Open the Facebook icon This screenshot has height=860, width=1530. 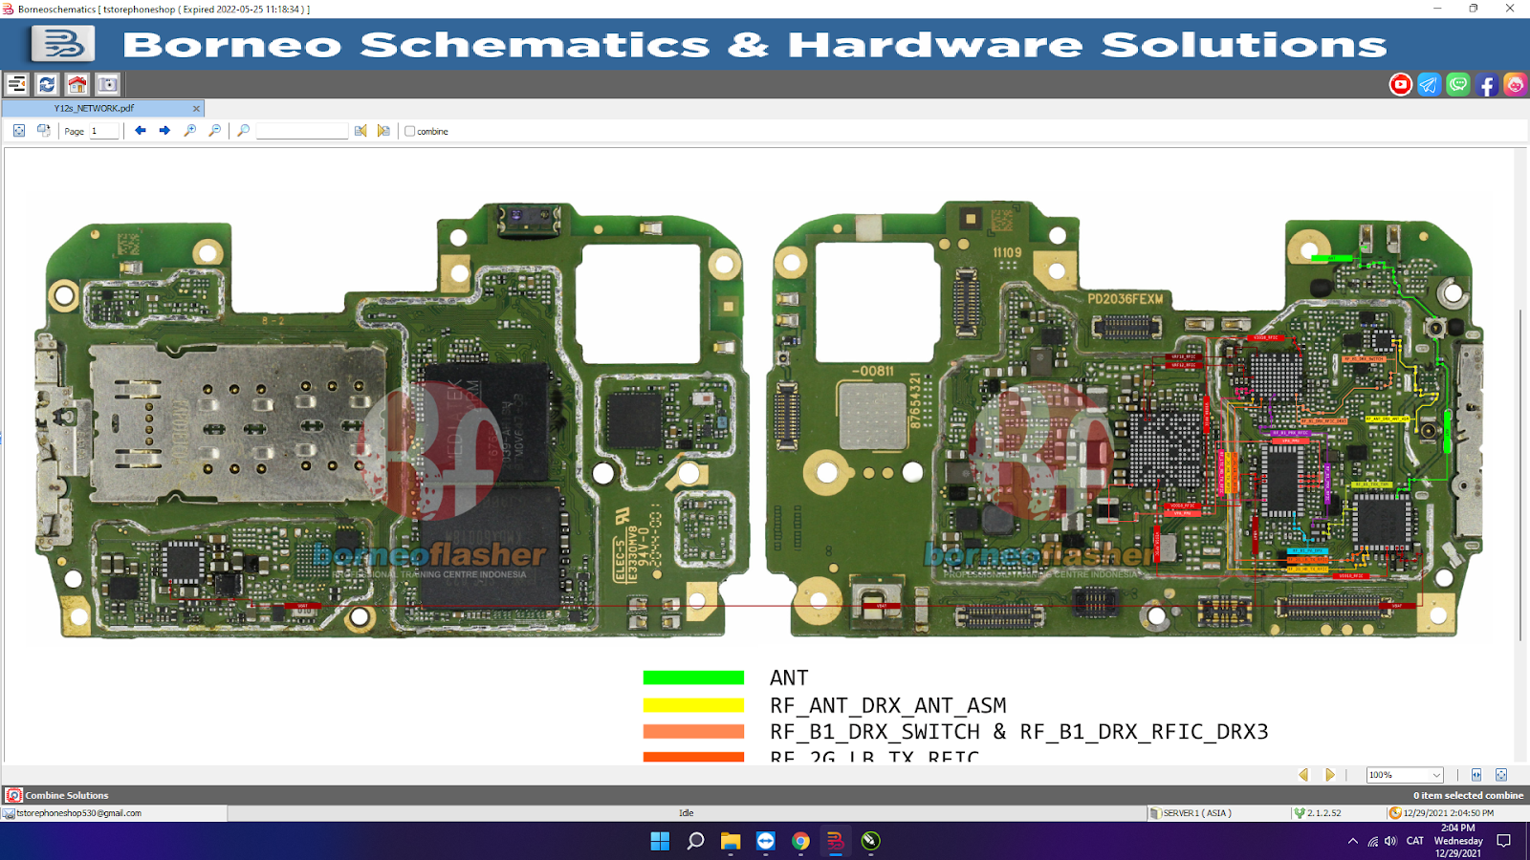tap(1487, 85)
